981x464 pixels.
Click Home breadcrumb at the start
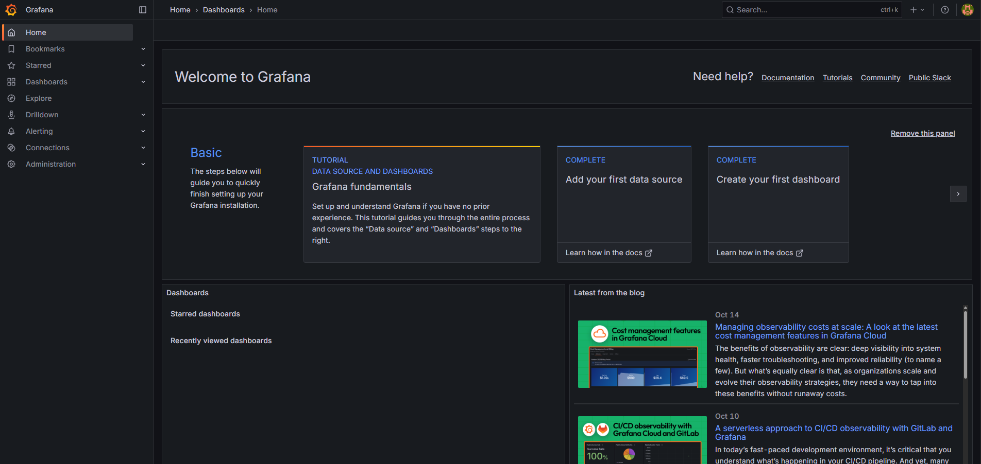(x=180, y=10)
